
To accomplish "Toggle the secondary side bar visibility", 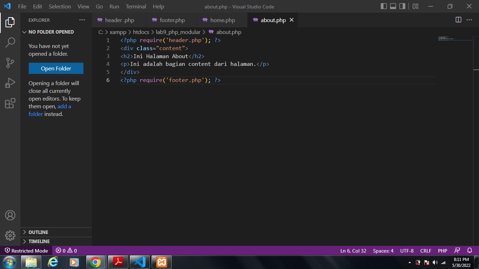I will [402, 6].
